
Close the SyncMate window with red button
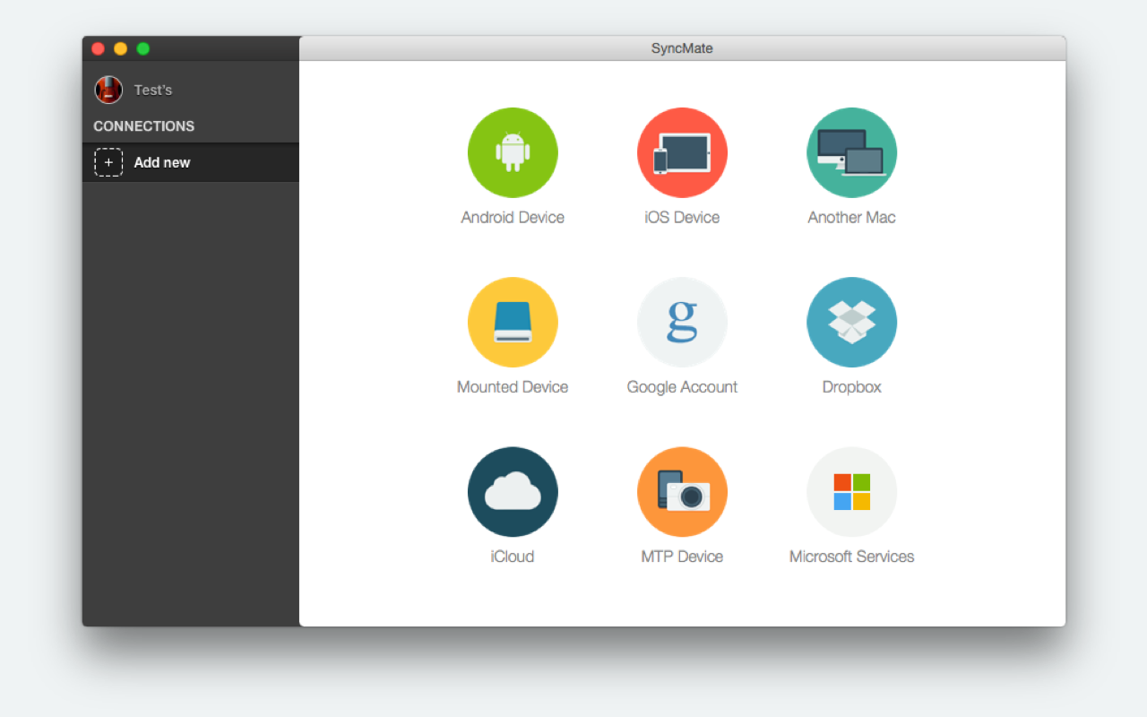[x=99, y=48]
